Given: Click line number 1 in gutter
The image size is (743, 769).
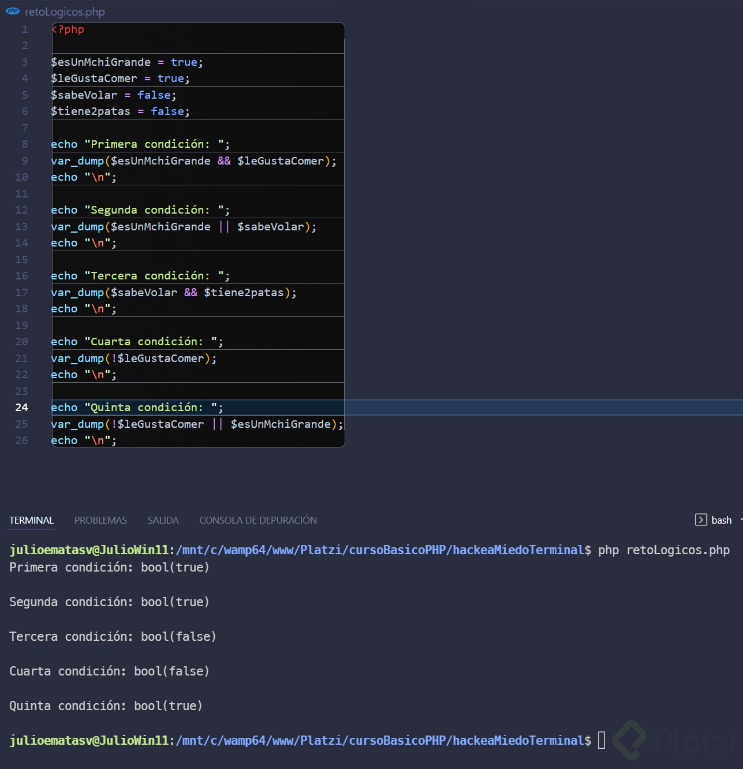Looking at the screenshot, I should click(25, 29).
